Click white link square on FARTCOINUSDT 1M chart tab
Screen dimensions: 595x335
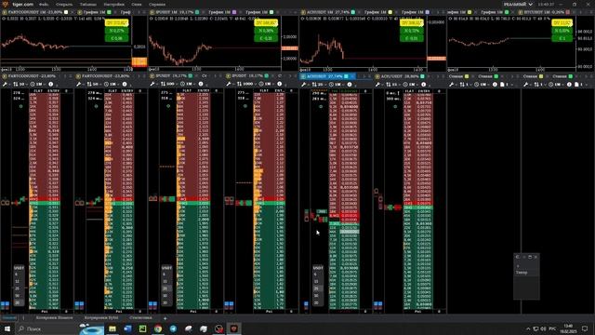point(66,12)
